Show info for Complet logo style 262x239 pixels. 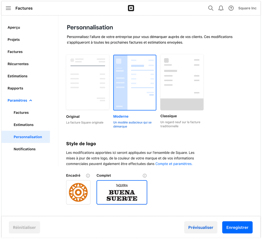click(x=145, y=176)
